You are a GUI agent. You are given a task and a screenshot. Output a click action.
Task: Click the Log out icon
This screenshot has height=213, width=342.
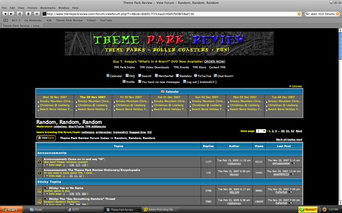185,81
